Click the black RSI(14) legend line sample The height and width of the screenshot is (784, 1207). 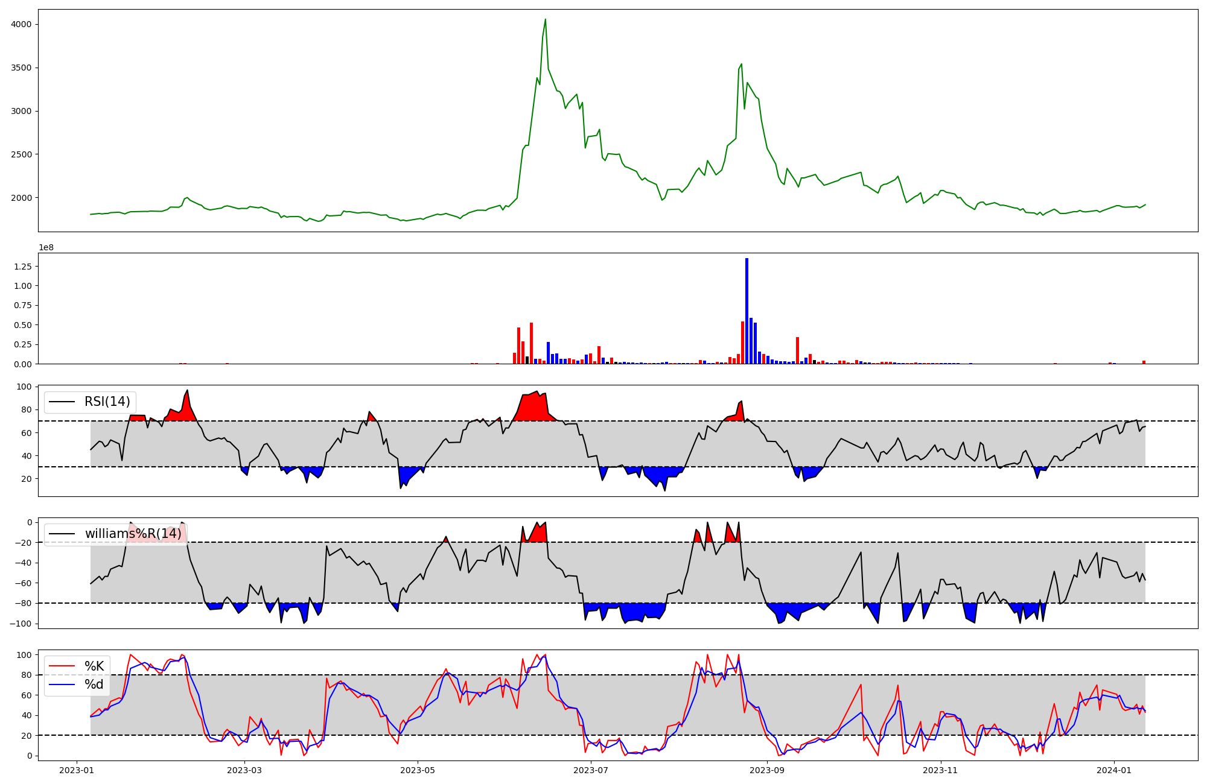[x=62, y=402]
